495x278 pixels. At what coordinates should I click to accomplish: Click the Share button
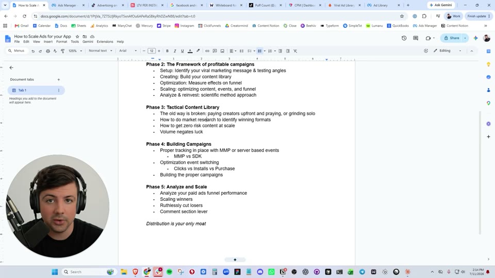pyautogui.click(x=452, y=38)
